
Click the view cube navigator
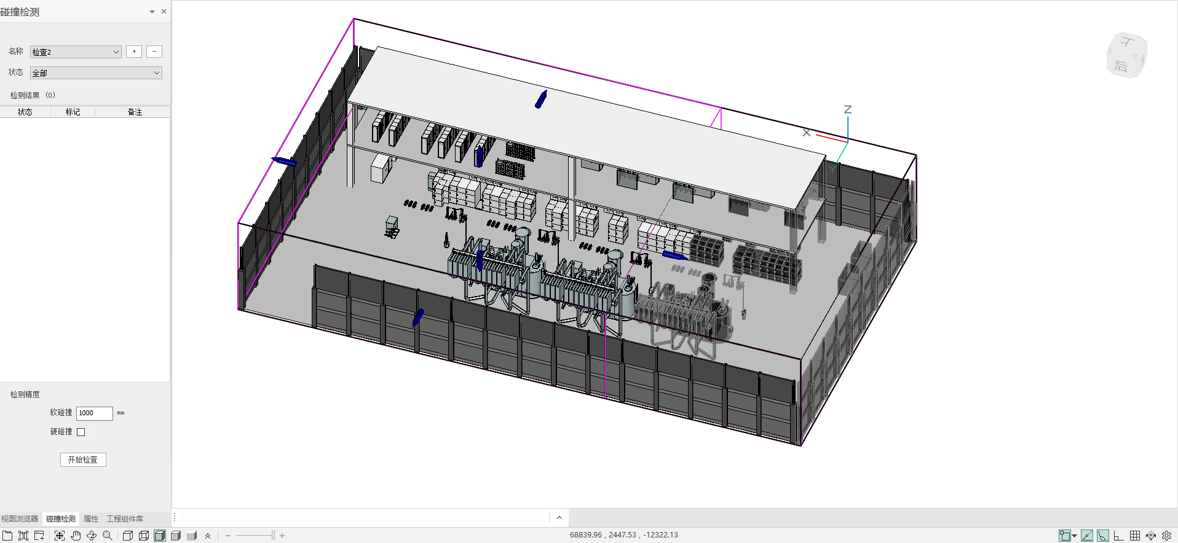point(1126,55)
